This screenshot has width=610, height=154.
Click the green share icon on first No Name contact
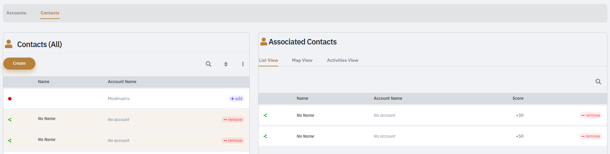(x=10, y=120)
